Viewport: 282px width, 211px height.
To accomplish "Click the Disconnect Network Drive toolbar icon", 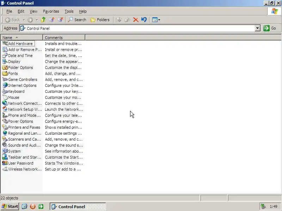I will click(x=60, y=20).
